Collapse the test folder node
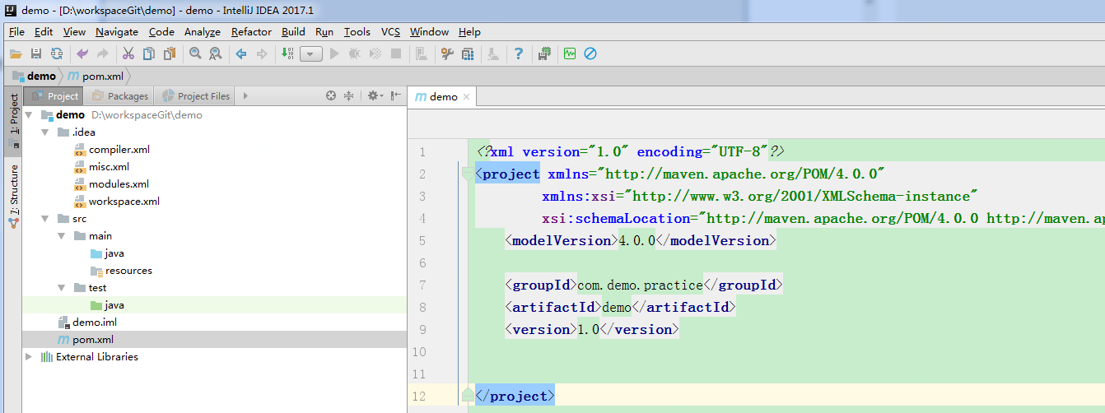 coord(62,288)
